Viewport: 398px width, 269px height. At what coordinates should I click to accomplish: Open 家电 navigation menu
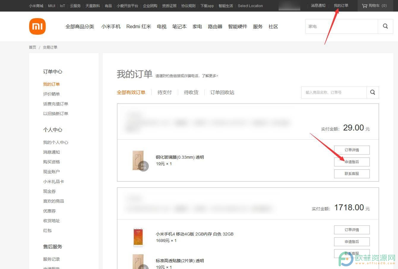tap(197, 27)
